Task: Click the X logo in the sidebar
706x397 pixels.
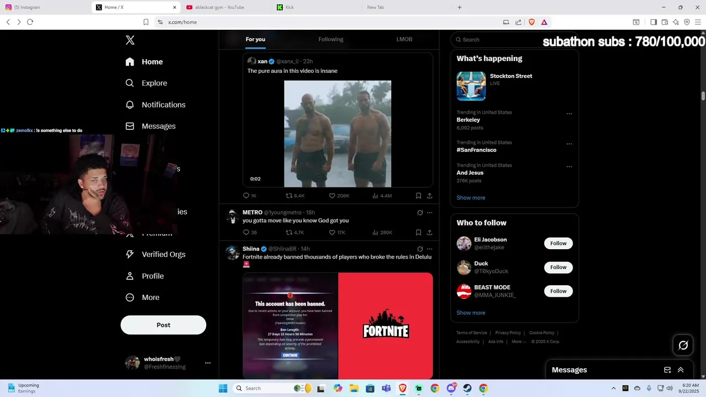Action: point(130,40)
